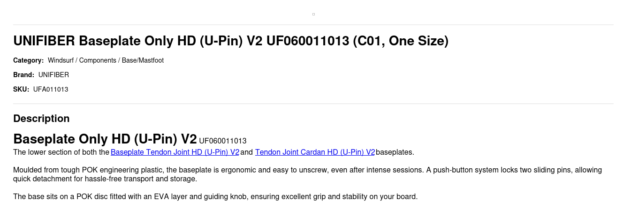Click the SKU label
The width and height of the screenshot is (623, 215).
[21, 89]
